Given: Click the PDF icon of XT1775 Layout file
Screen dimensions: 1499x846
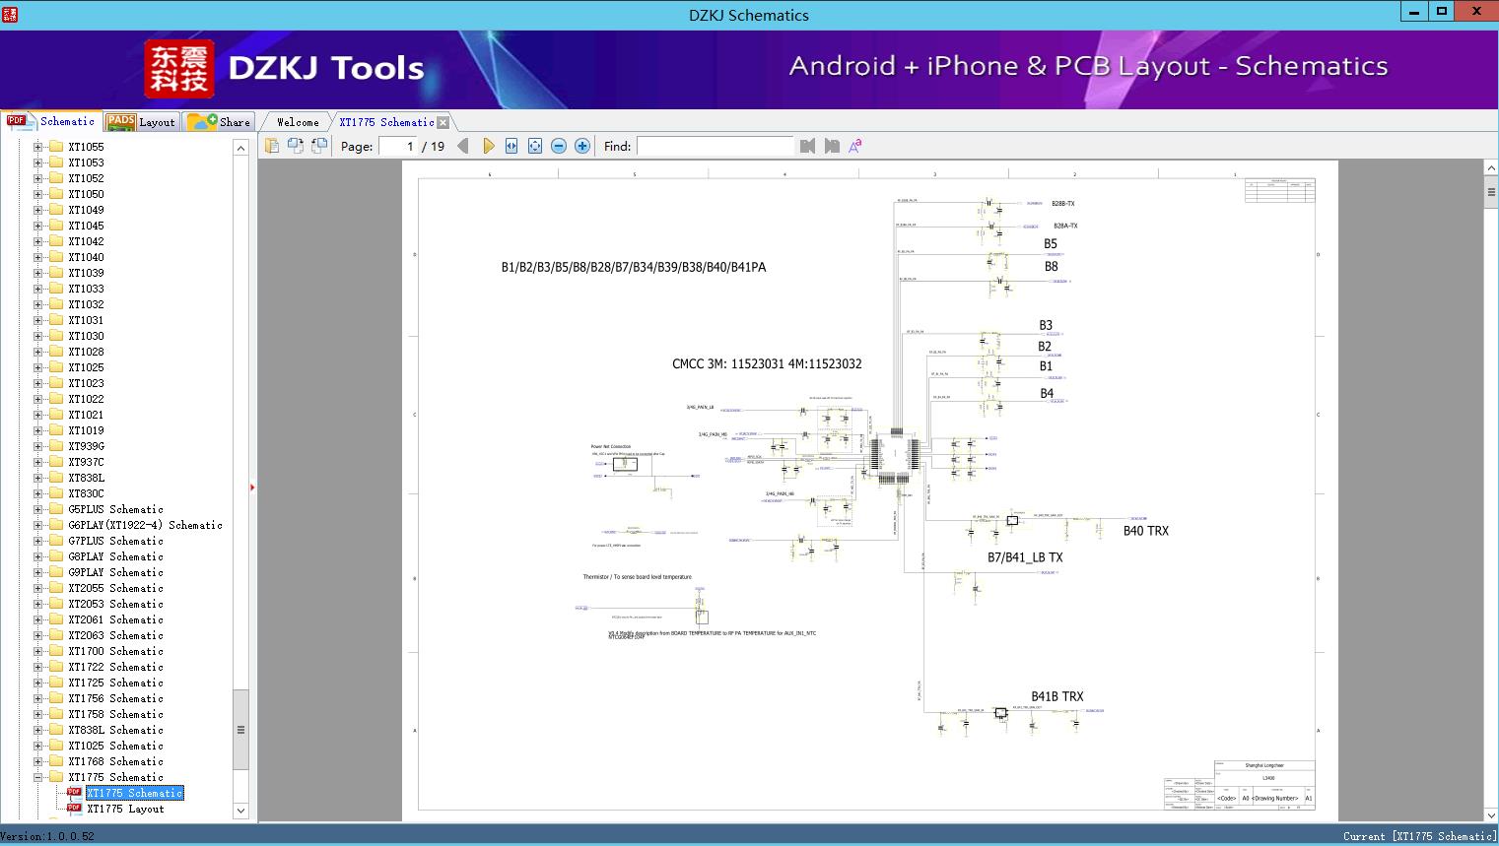Looking at the screenshot, I should click(x=75, y=809).
